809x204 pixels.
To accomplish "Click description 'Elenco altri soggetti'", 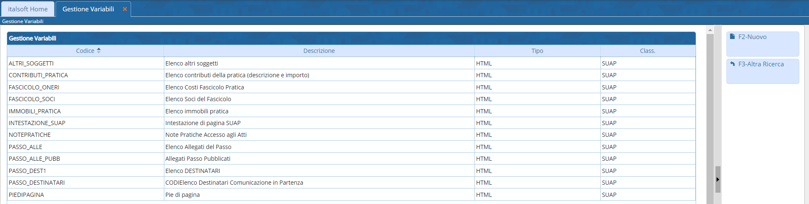I will tap(192, 63).
